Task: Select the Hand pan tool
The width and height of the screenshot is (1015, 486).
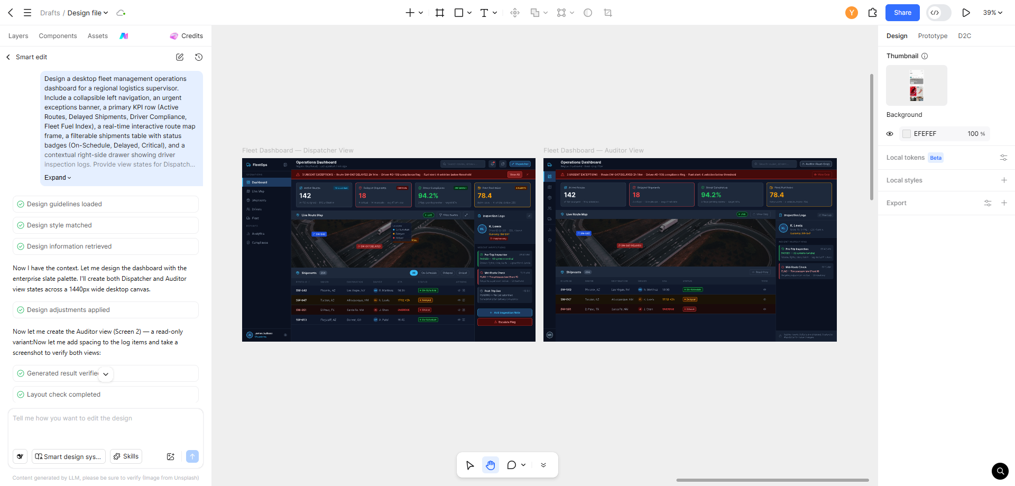Action: point(491,465)
